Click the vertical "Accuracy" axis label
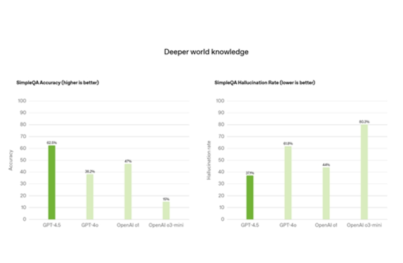This screenshot has width=403, height=263. [11, 160]
